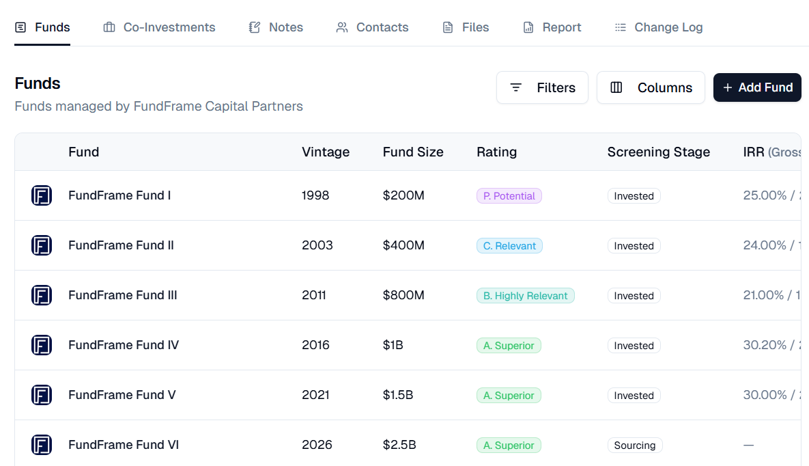Open the FundFrame Fund IV link
The image size is (809, 466).
click(x=124, y=345)
